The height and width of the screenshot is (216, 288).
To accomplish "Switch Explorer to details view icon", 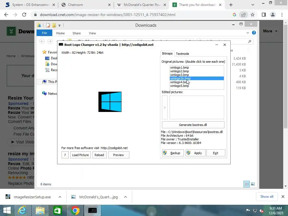I will coord(246,184).
